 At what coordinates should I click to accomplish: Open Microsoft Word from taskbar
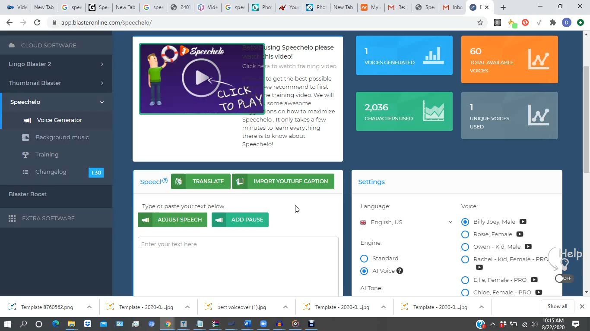(247, 324)
